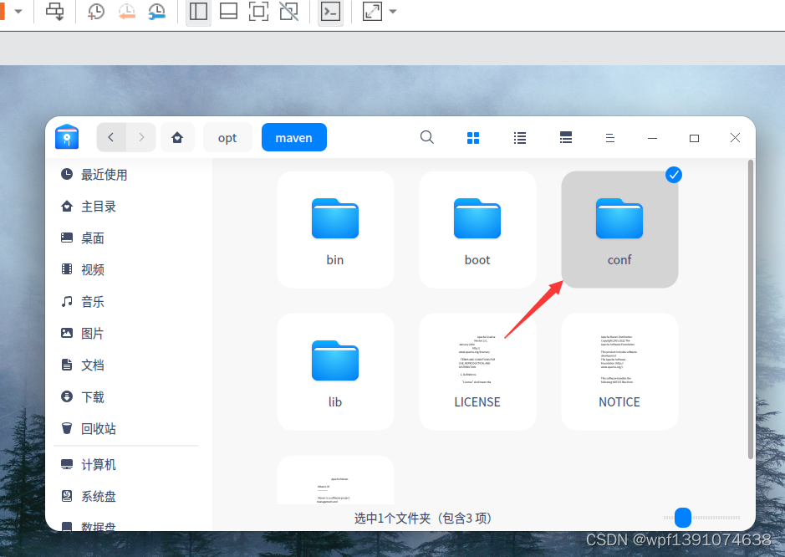This screenshot has width=785, height=557.
Task: Open the snapshot manager
Action: [156, 11]
